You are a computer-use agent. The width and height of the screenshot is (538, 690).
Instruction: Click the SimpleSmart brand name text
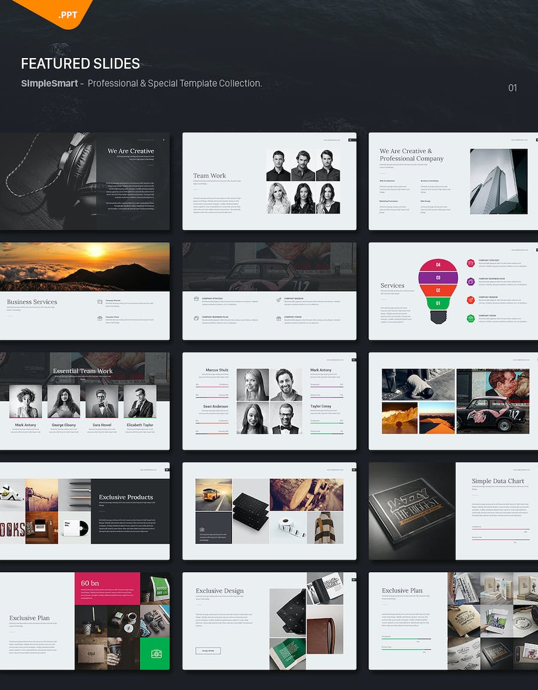[x=49, y=83]
